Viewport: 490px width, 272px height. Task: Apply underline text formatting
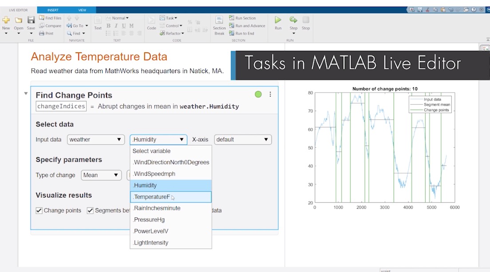(x=124, y=26)
